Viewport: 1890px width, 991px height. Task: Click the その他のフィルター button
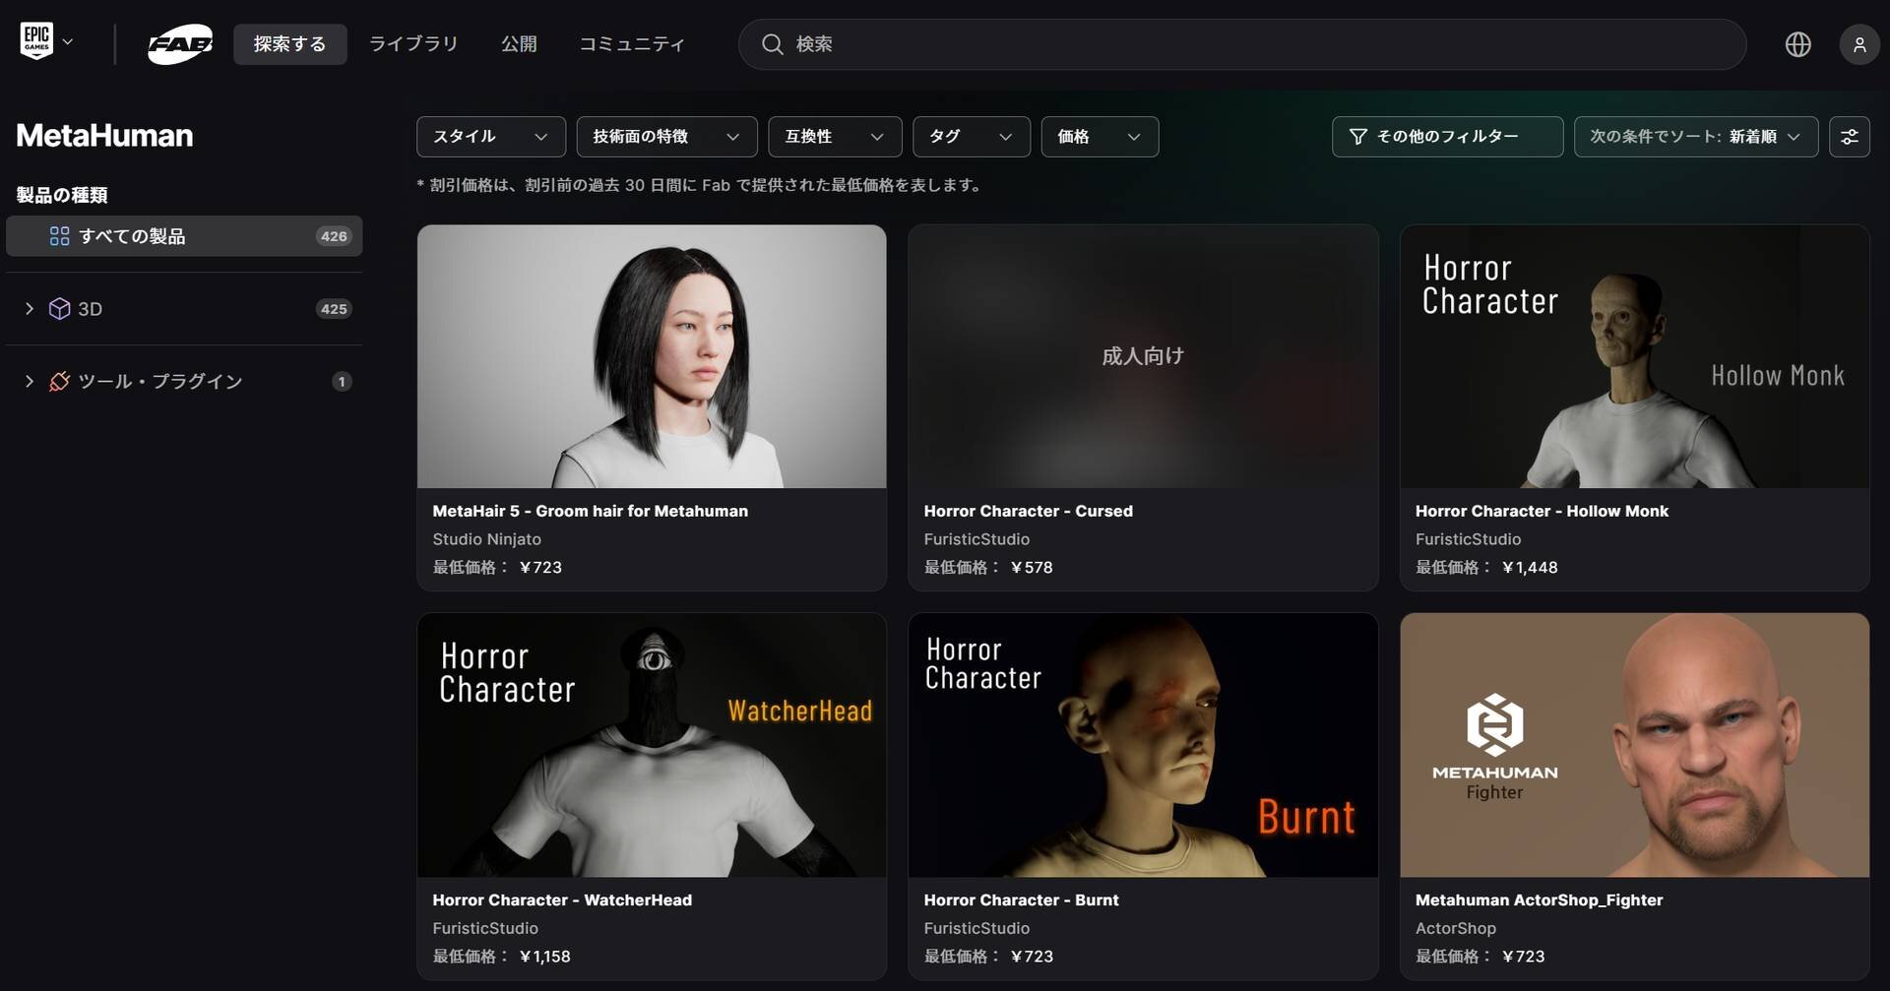click(1447, 137)
